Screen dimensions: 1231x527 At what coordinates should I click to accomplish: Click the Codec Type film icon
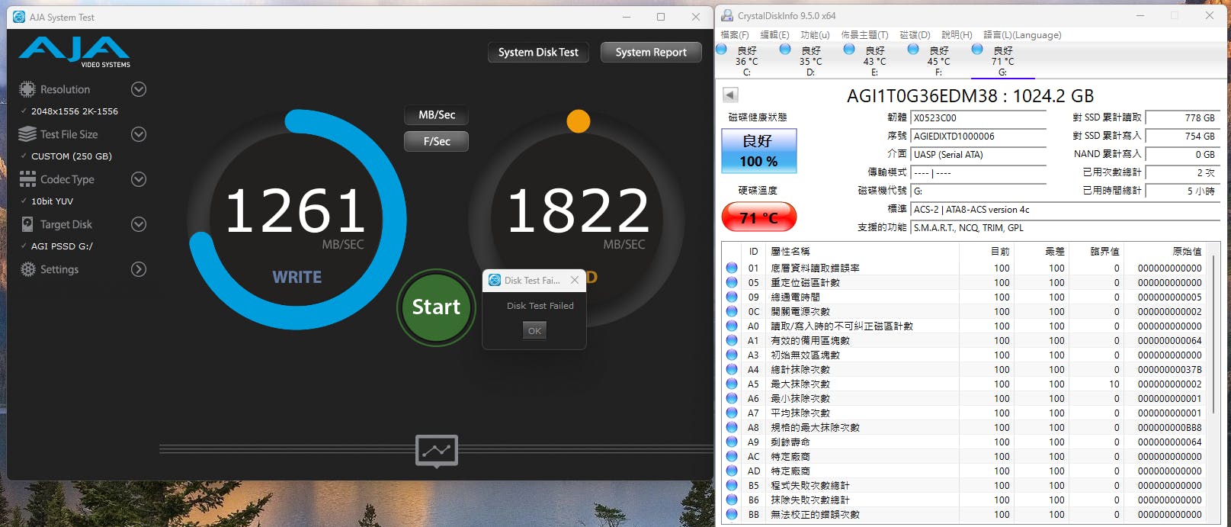click(x=27, y=179)
